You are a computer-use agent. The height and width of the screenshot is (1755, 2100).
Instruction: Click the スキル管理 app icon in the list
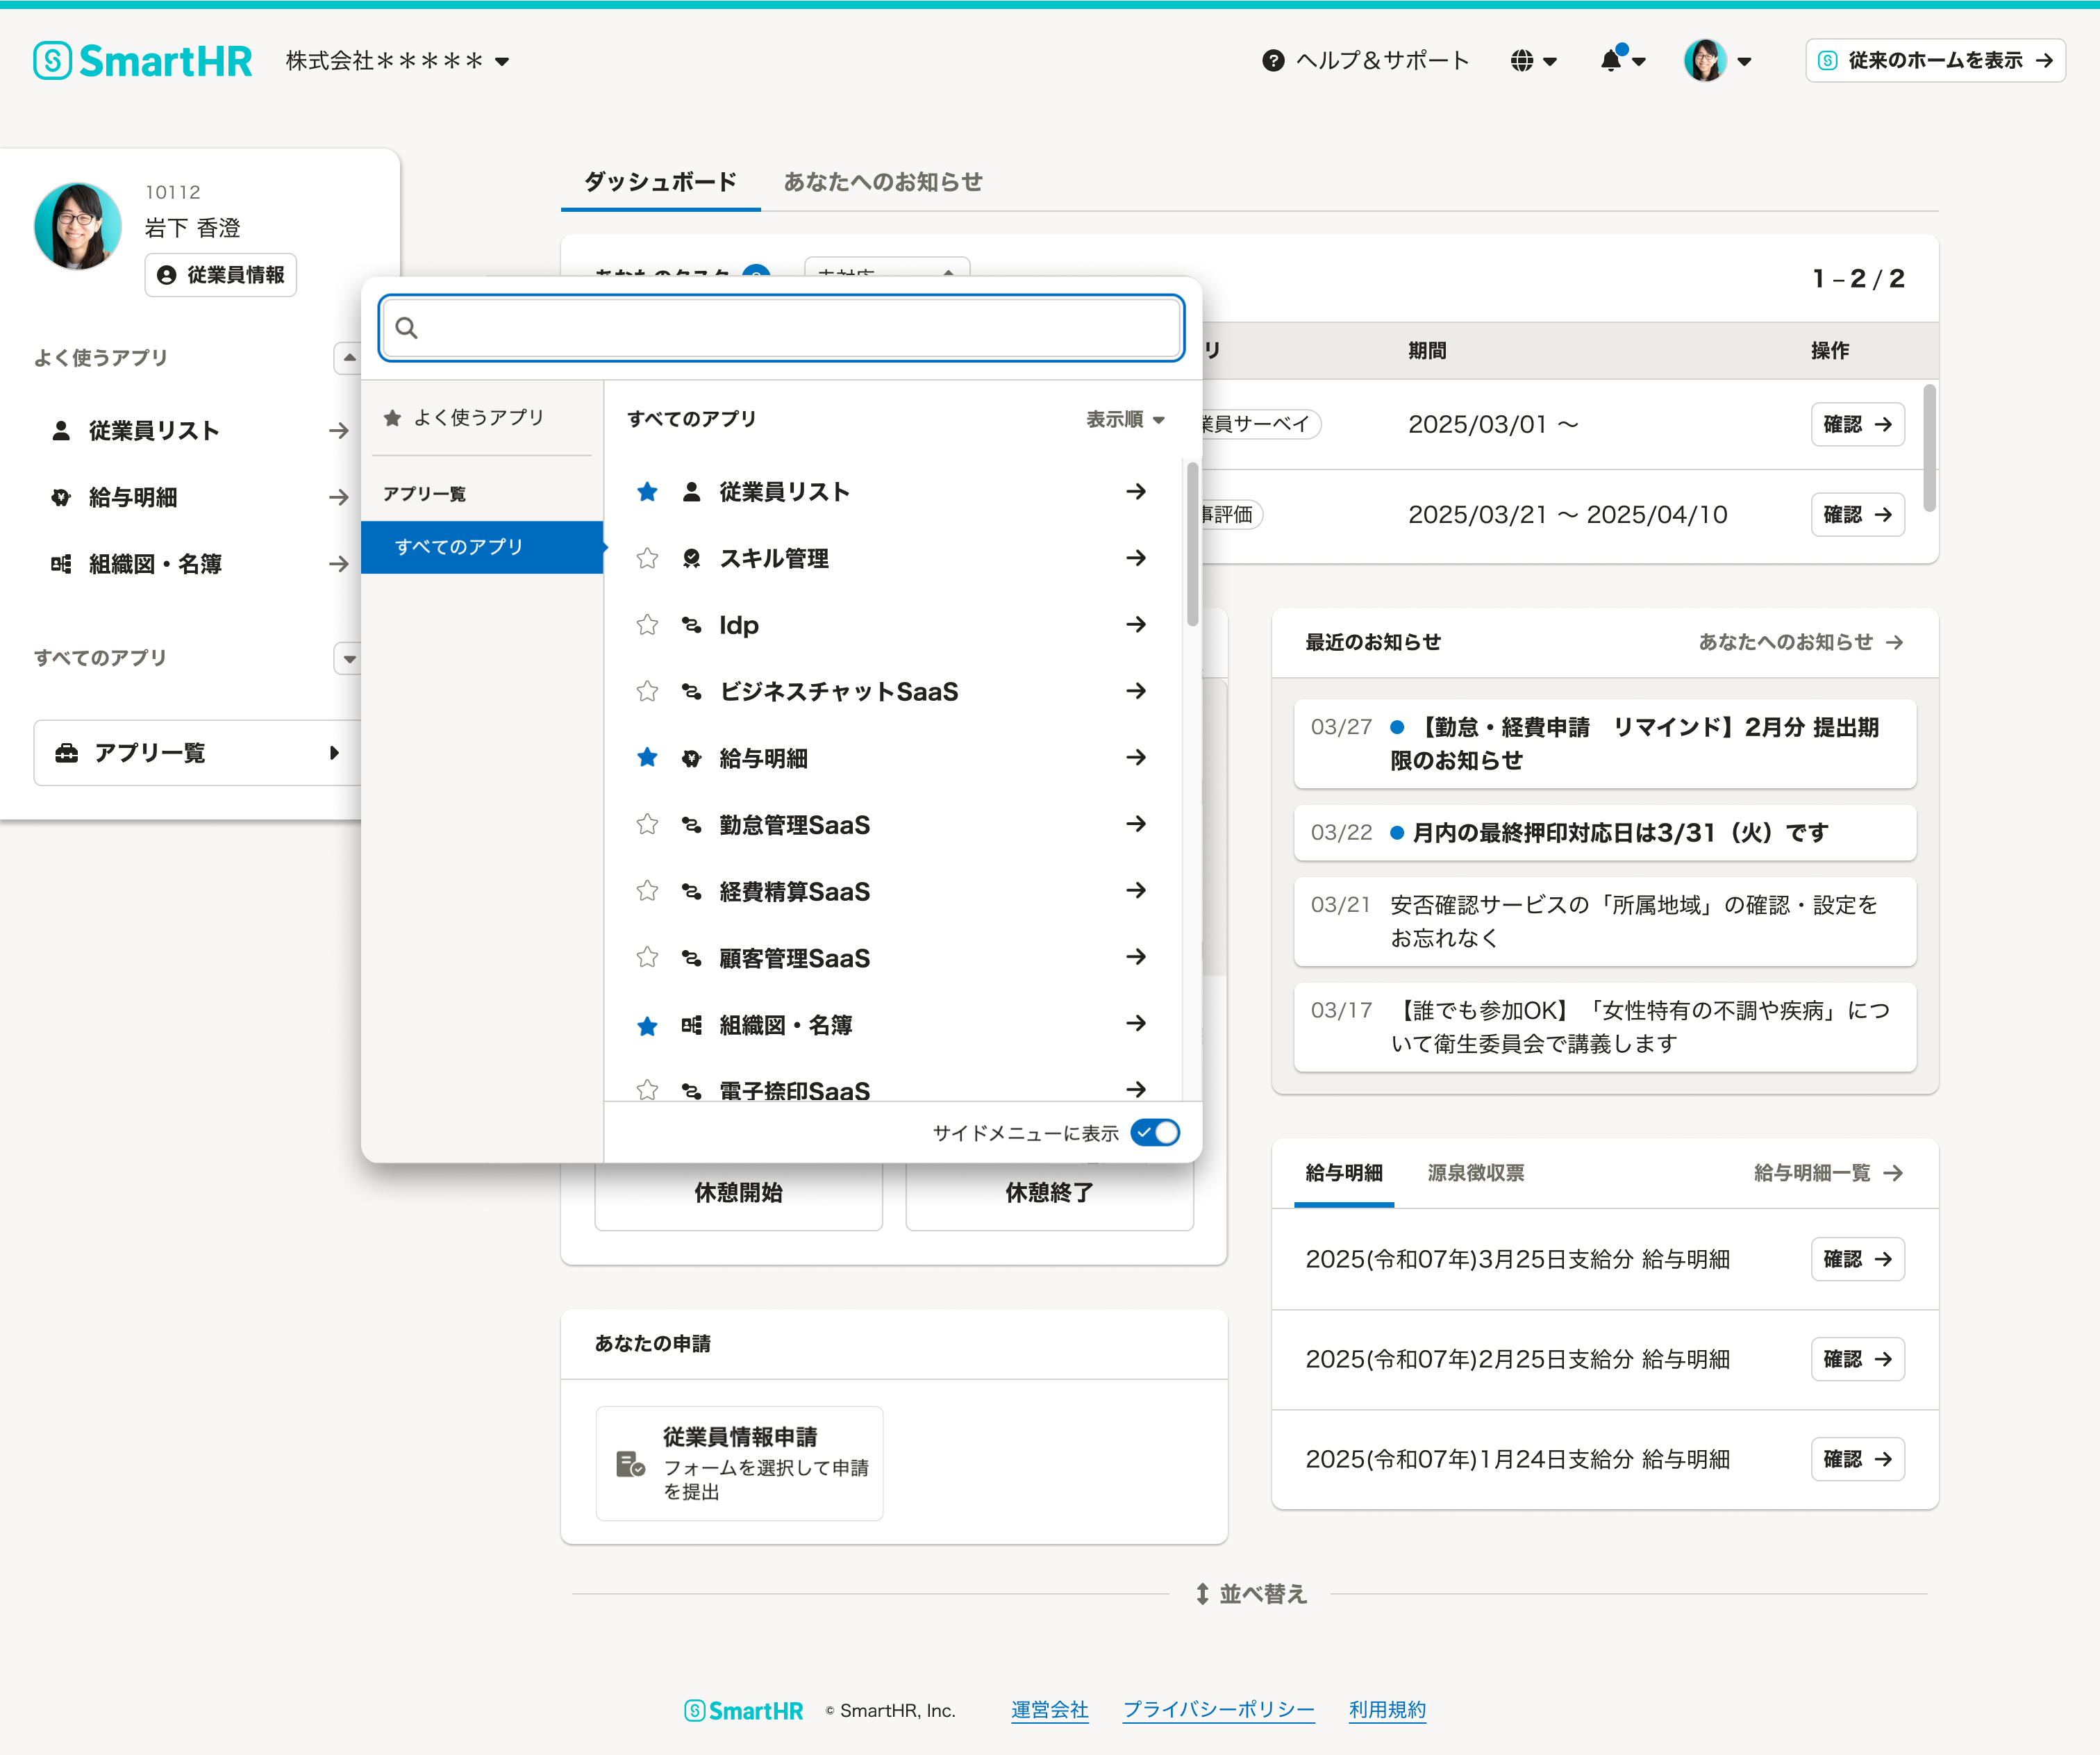coord(691,558)
